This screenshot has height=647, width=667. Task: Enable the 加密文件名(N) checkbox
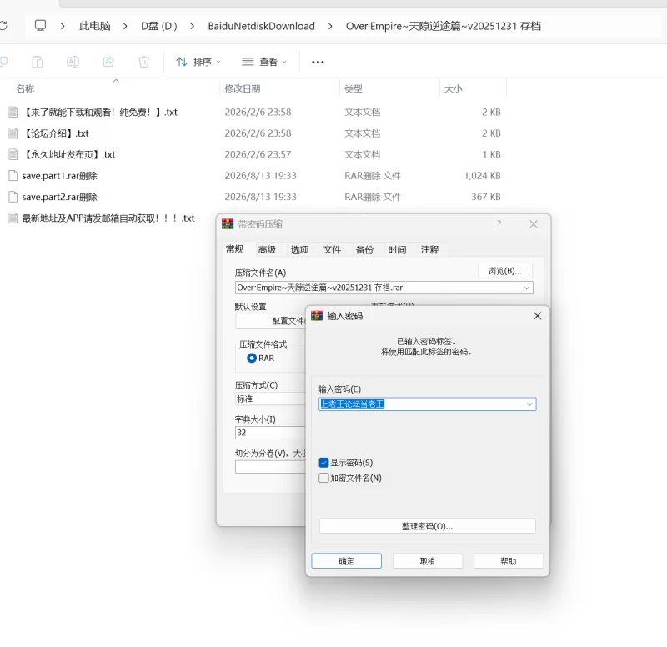(323, 478)
